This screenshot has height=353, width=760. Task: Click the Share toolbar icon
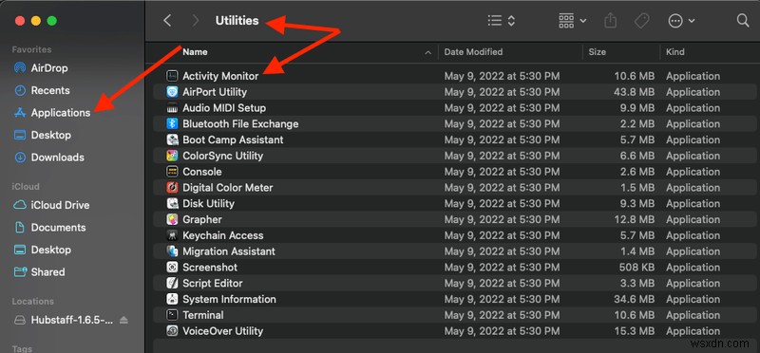tap(610, 20)
